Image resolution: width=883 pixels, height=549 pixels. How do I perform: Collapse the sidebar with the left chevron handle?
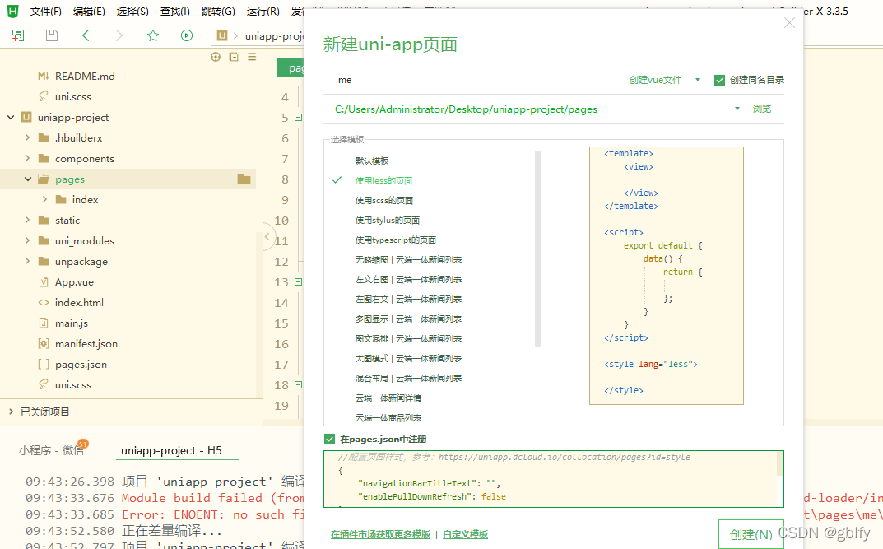tap(267, 236)
